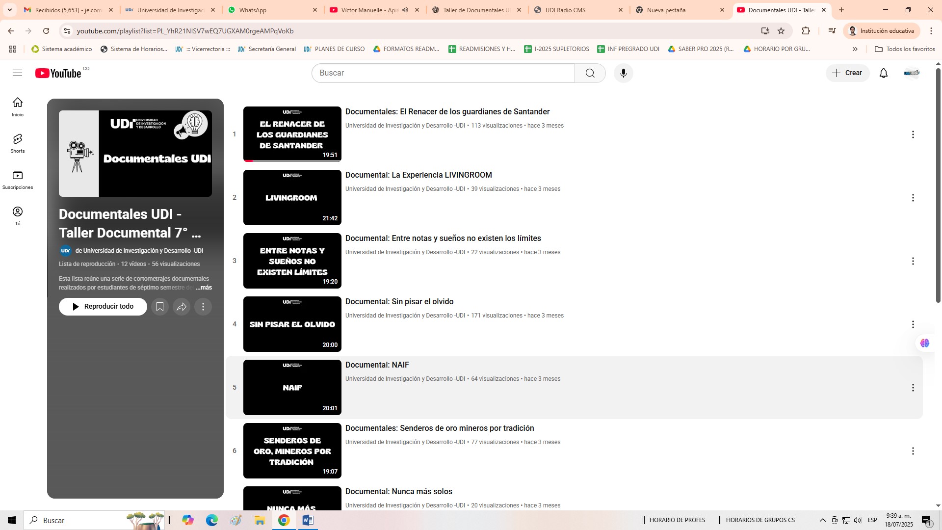Open playlist more-options three-dot menu
Screen dimensions: 942x530
pyautogui.click(x=203, y=307)
